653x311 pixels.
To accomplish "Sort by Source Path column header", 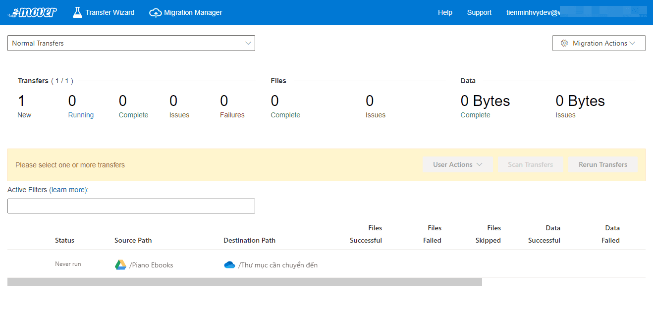I will tap(133, 240).
